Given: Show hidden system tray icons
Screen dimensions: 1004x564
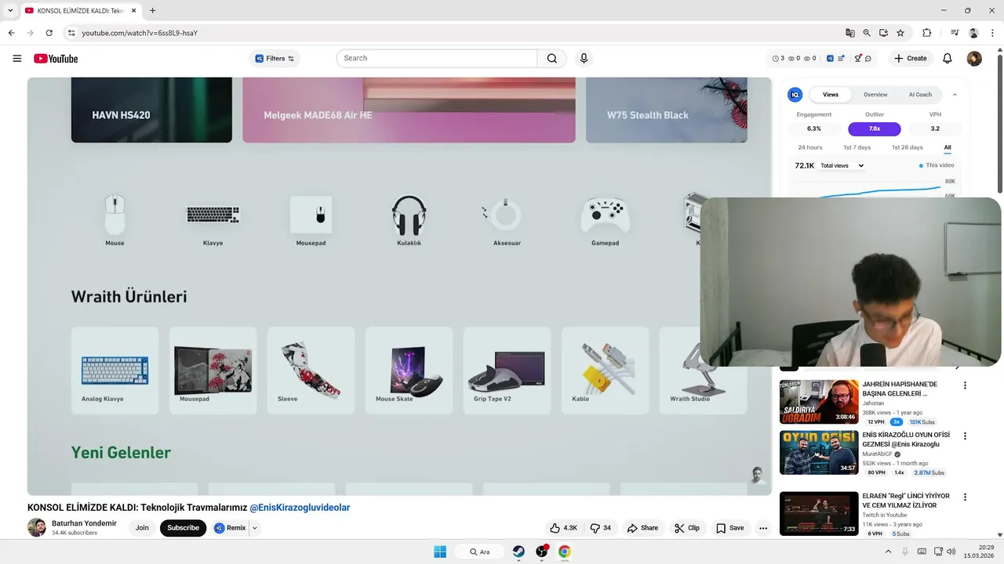Looking at the screenshot, I should coord(889,551).
